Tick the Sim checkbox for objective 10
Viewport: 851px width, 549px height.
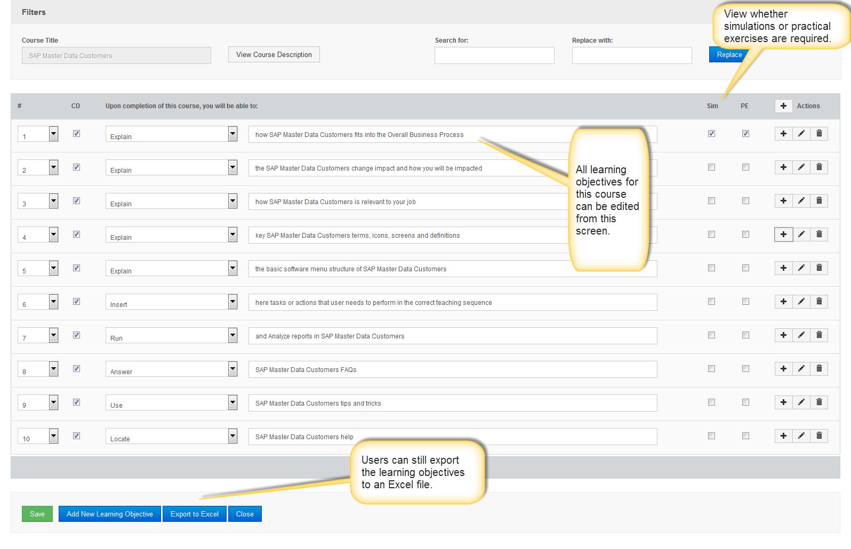(711, 436)
